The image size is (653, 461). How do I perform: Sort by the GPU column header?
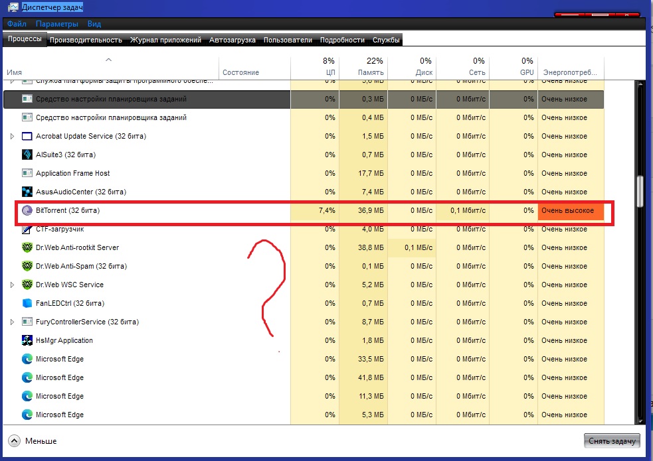[513, 66]
